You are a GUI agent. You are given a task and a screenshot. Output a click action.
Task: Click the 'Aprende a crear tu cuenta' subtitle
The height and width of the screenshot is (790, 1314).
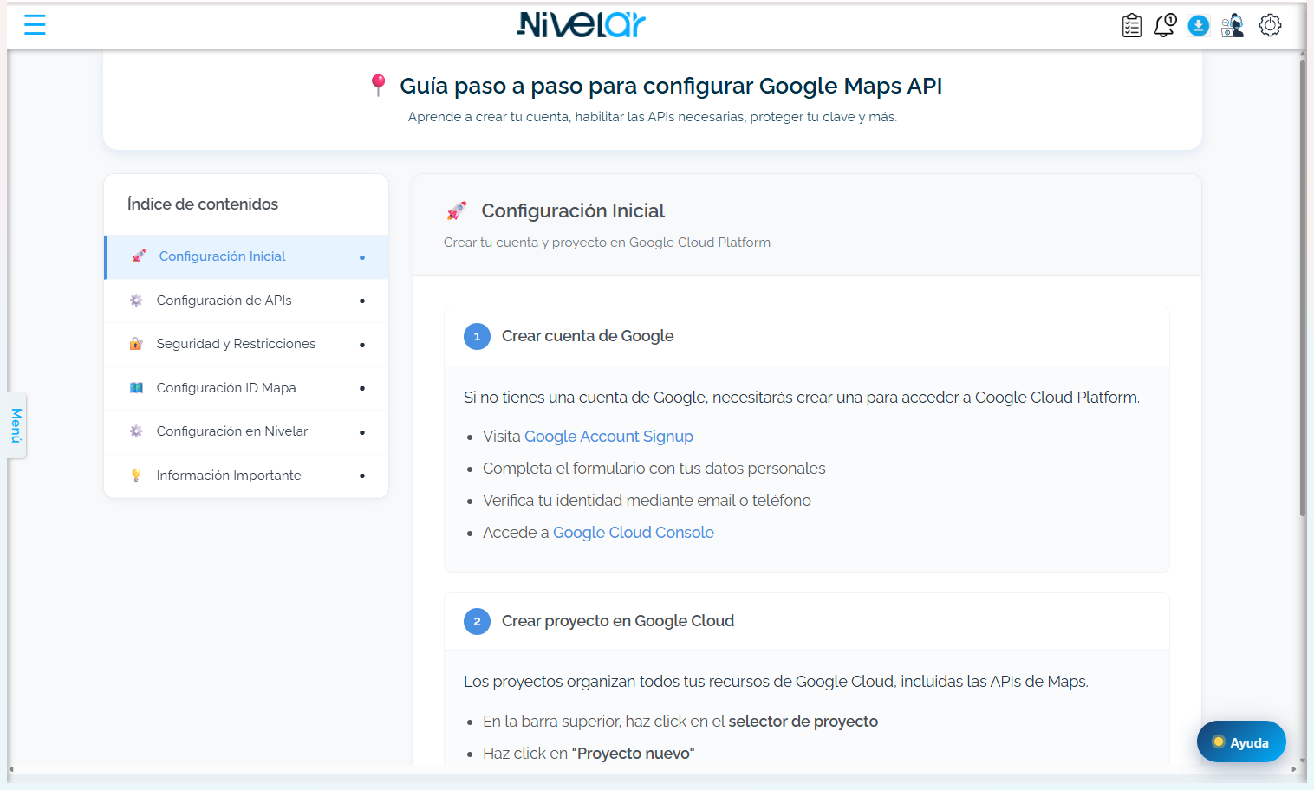[653, 117]
